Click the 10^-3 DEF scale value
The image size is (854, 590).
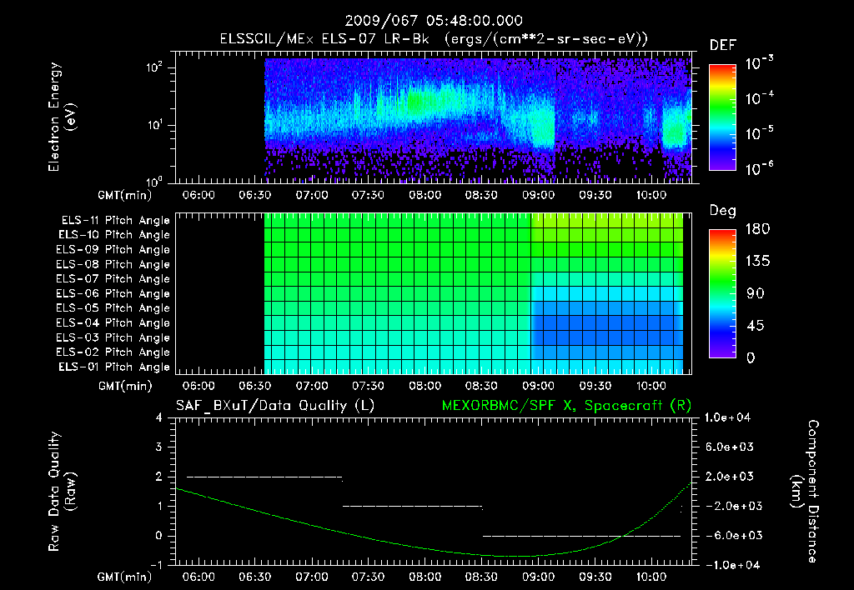point(759,63)
